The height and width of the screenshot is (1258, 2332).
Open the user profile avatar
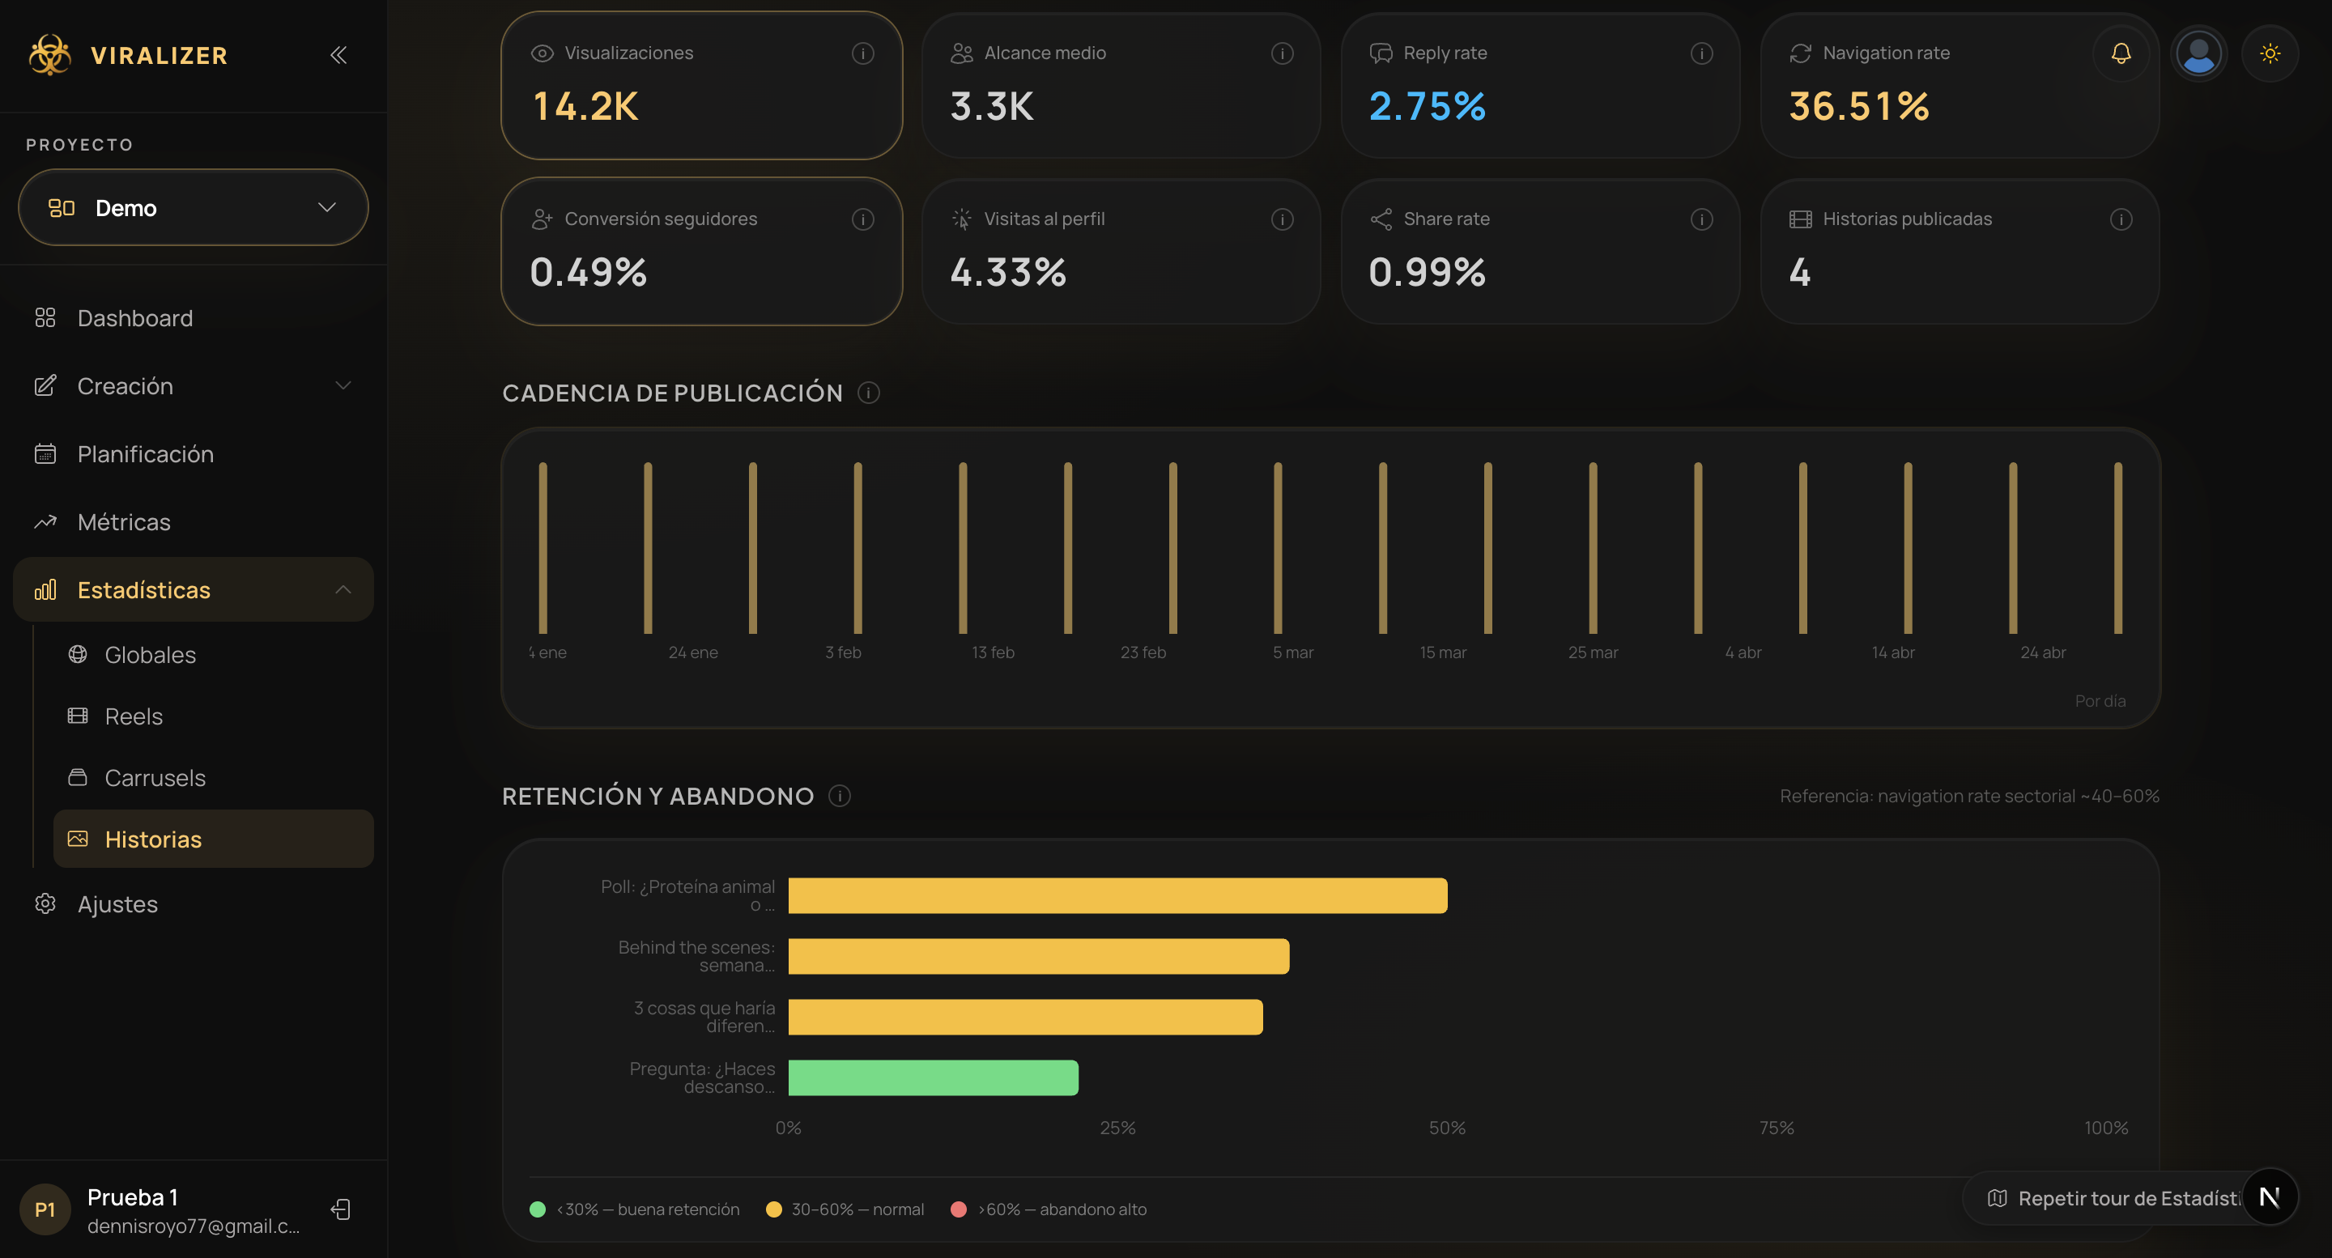pyautogui.click(x=2199, y=53)
